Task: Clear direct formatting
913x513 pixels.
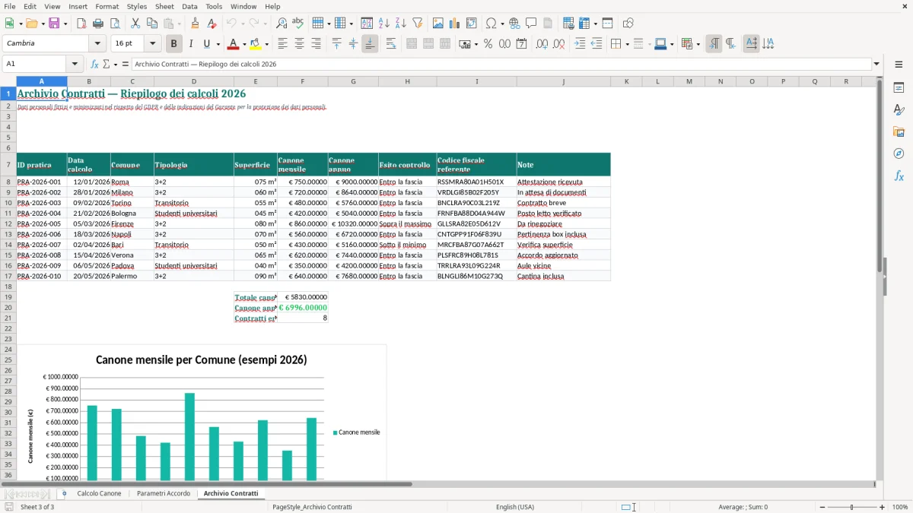Action: point(212,23)
